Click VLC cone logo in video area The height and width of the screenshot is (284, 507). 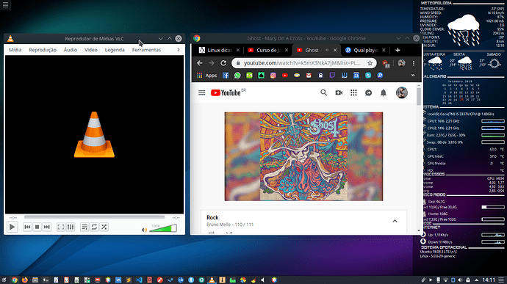(94, 135)
